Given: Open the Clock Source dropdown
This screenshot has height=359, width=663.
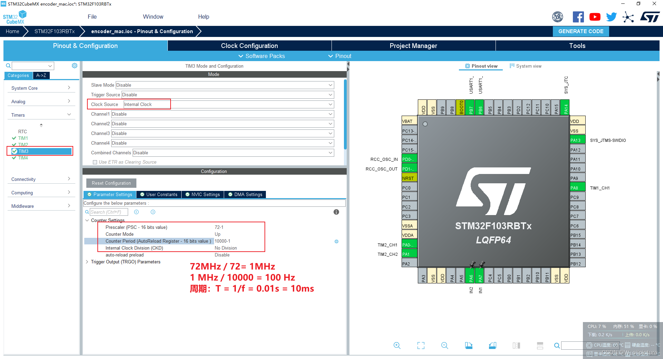Looking at the screenshot, I should click(x=229, y=104).
